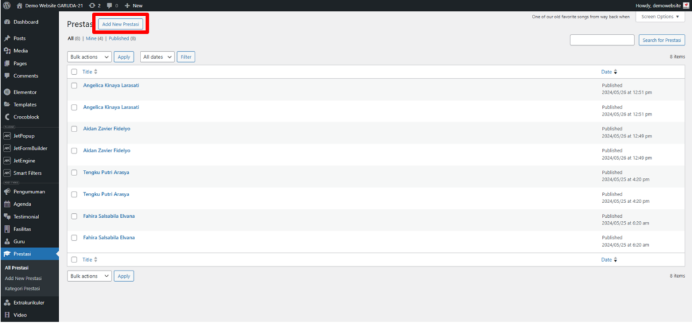Expand the All dates dropdown
The image size is (692, 323).
[x=157, y=57]
